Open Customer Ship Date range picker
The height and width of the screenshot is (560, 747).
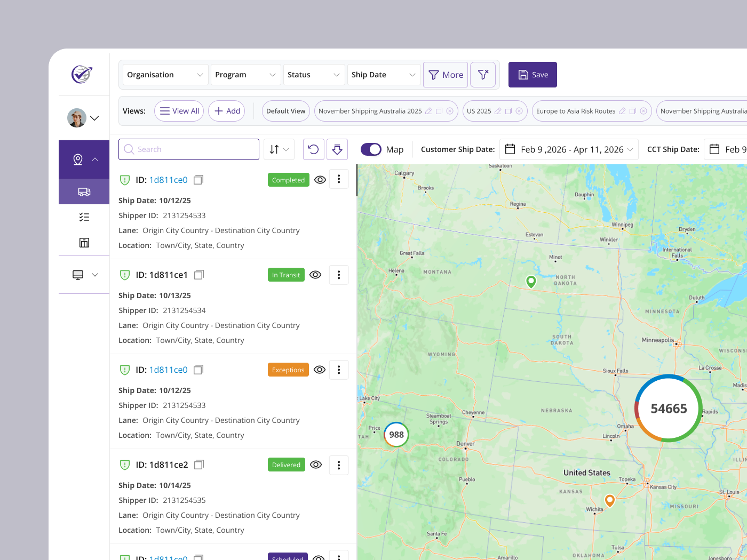pos(569,149)
